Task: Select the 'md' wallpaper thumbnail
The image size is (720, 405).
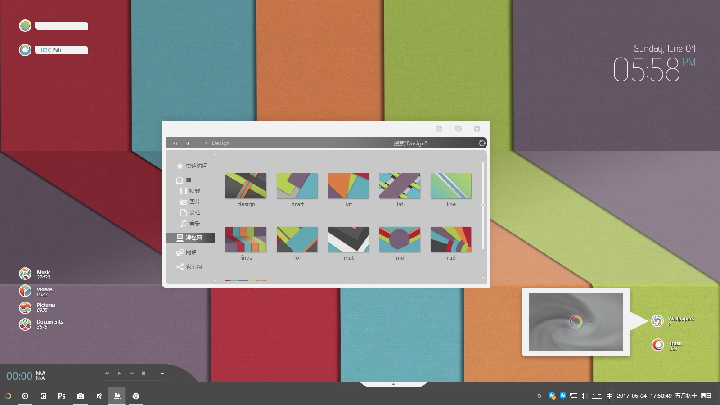Action: (400, 239)
